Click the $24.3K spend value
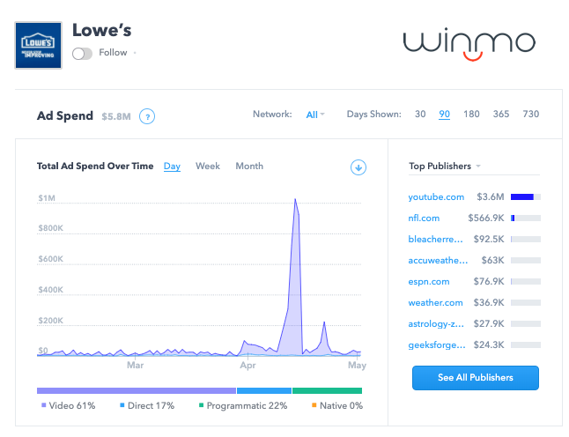This screenshot has height=437, width=569. point(489,344)
